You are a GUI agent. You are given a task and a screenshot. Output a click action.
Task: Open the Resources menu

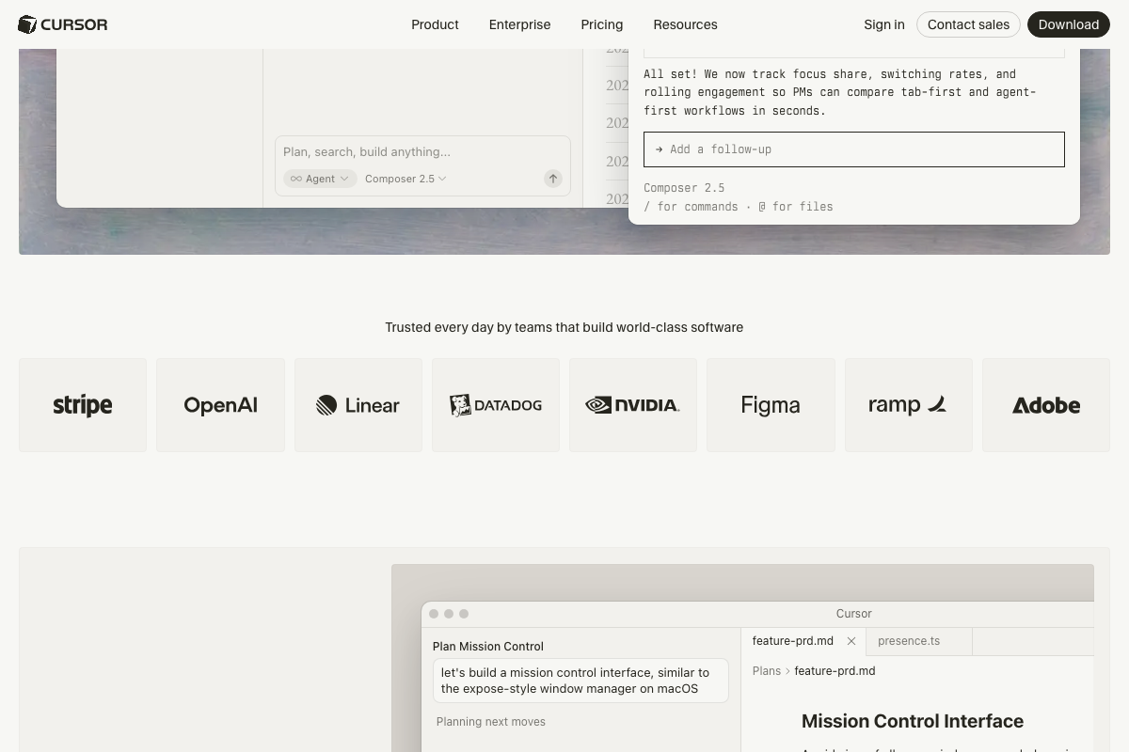coord(685,24)
